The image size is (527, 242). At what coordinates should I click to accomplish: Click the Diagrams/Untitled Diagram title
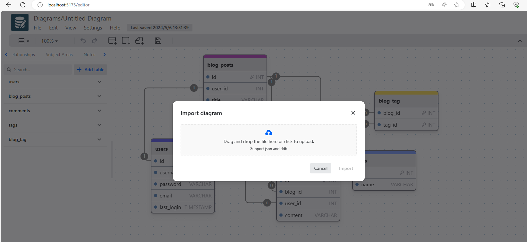72,18
